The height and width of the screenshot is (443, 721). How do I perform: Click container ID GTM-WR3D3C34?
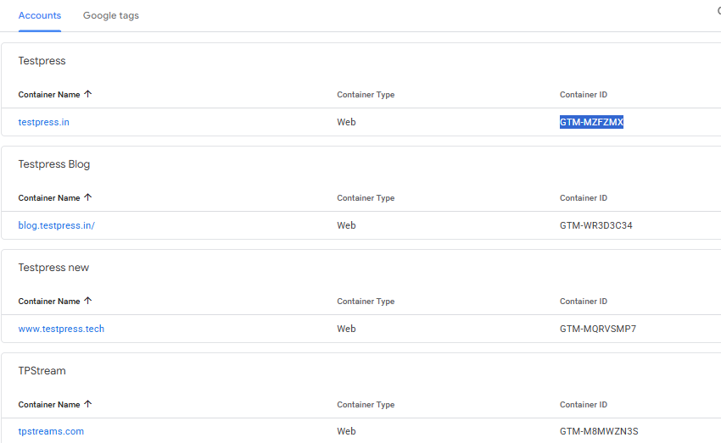click(597, 225)
